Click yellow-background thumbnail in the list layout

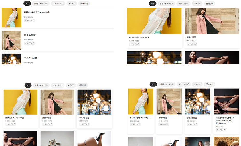(x=11, y=18)
